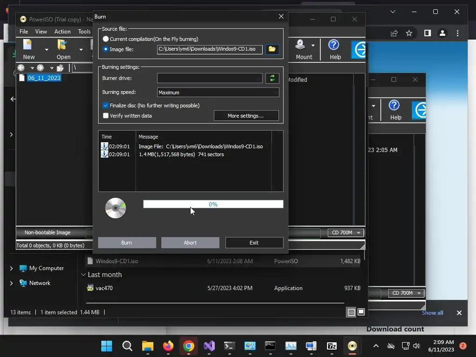The height and width of the screenshot is (357, 476).
Task: Click the Forward navigation icon in PowerISO
Action: [x=40, y=68]
